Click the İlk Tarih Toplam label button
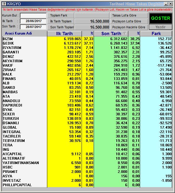Screen dimensions: 175x193 (61, 21)
